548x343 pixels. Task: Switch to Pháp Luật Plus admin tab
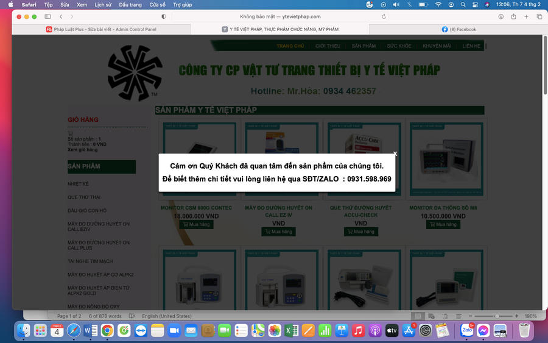(x=101, y=29)
